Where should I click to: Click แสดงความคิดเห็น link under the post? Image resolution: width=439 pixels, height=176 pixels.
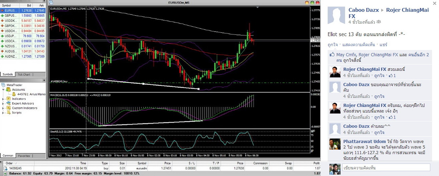coord(358,45)
